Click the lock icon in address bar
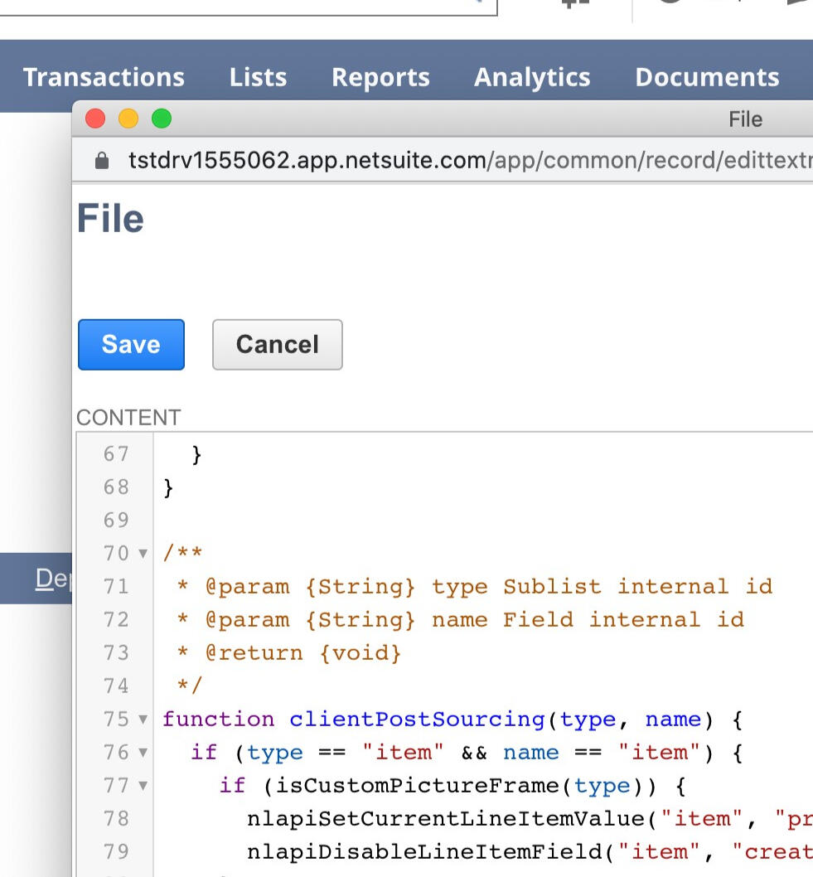The height and width of the screenshot is (877, 813). (x=103, y=160)
